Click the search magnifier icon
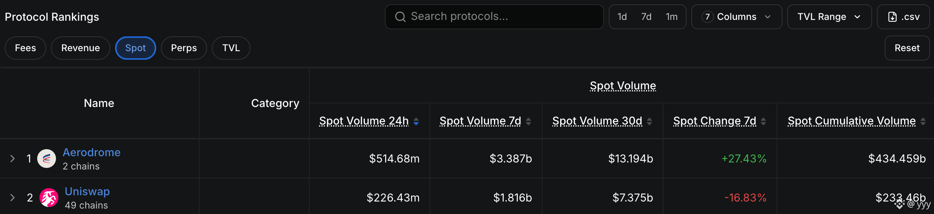 click(400, 17)
